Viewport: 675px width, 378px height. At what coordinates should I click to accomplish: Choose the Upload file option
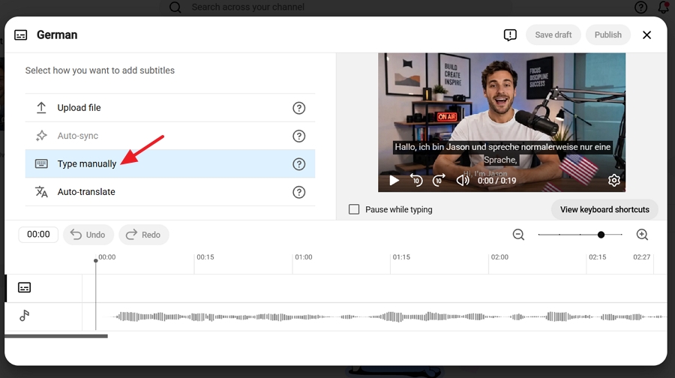[170, 108]
